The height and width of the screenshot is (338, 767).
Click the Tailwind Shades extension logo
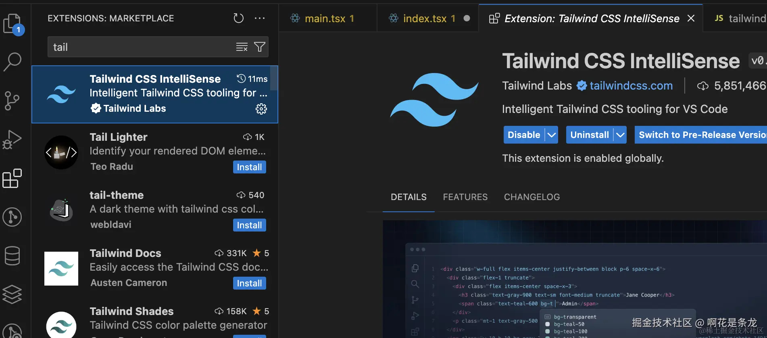click(61, 325)
